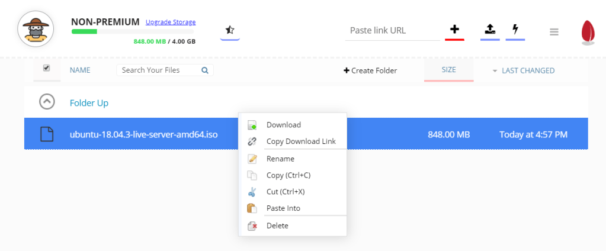Click the lightning bolt icon

515,28
